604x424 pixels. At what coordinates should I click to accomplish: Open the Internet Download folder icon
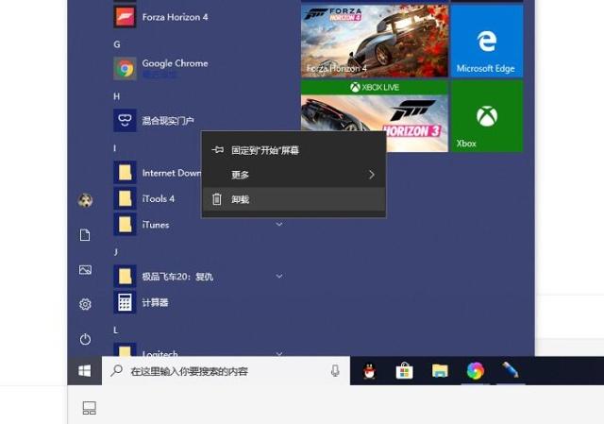(125, 172)
